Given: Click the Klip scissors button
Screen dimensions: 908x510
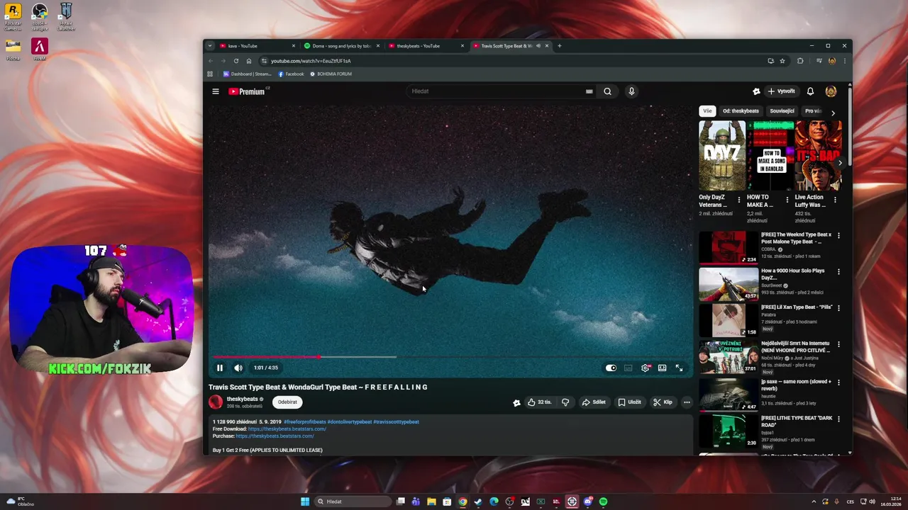Looking at the screenshot, I should (x=663, y=402).
